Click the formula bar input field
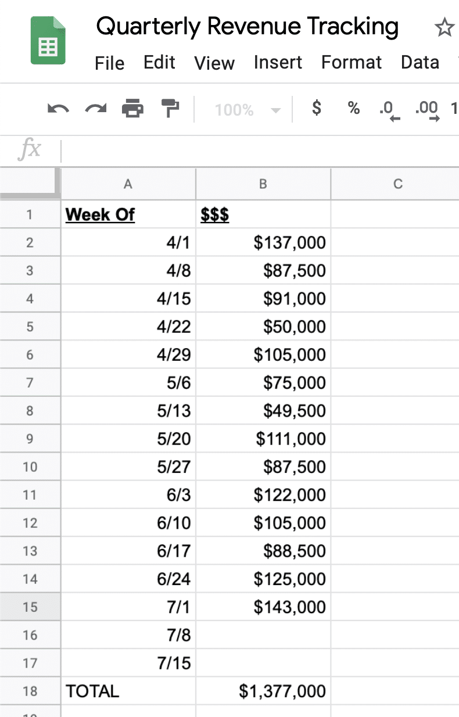This screenshot has height=717, width=459. pos(260,150)
